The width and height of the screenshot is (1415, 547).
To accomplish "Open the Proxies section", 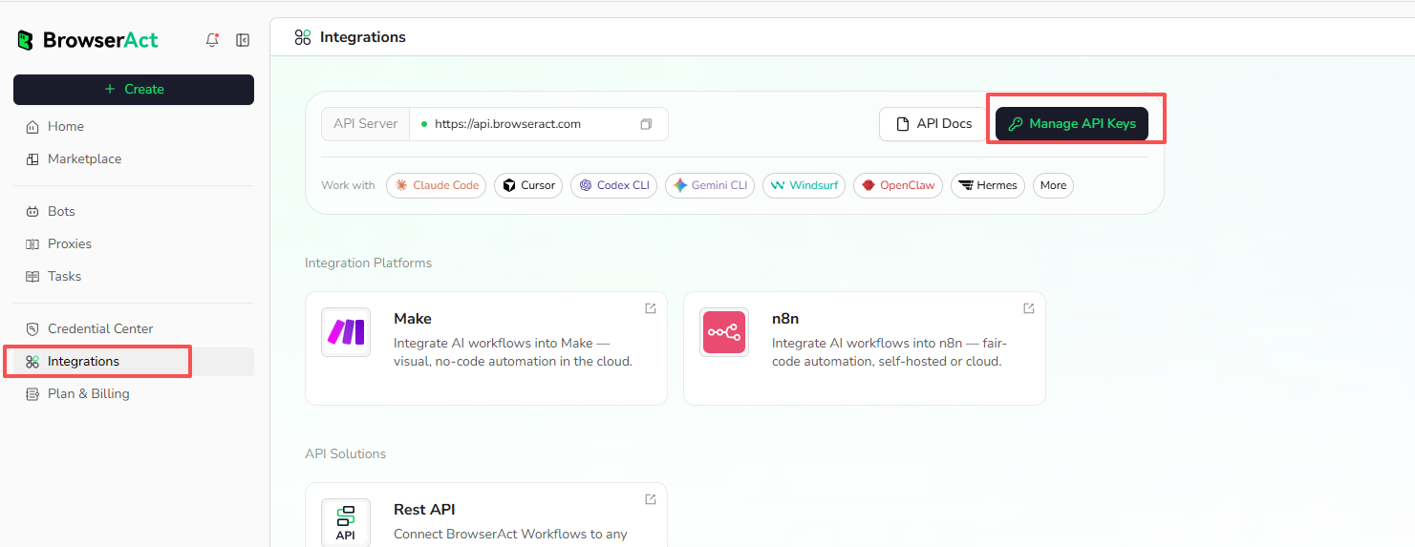I will (x=134, y=243).
